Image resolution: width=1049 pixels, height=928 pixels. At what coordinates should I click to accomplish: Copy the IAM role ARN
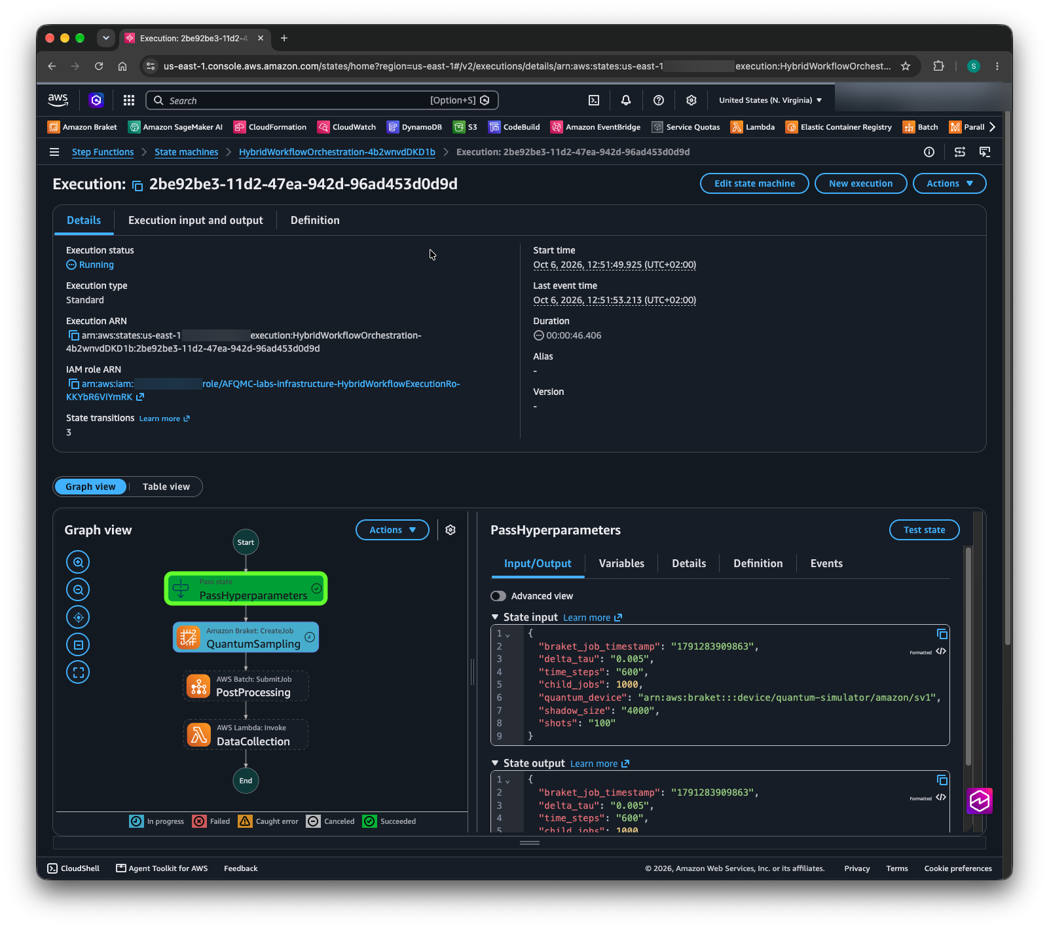(74, 384)
